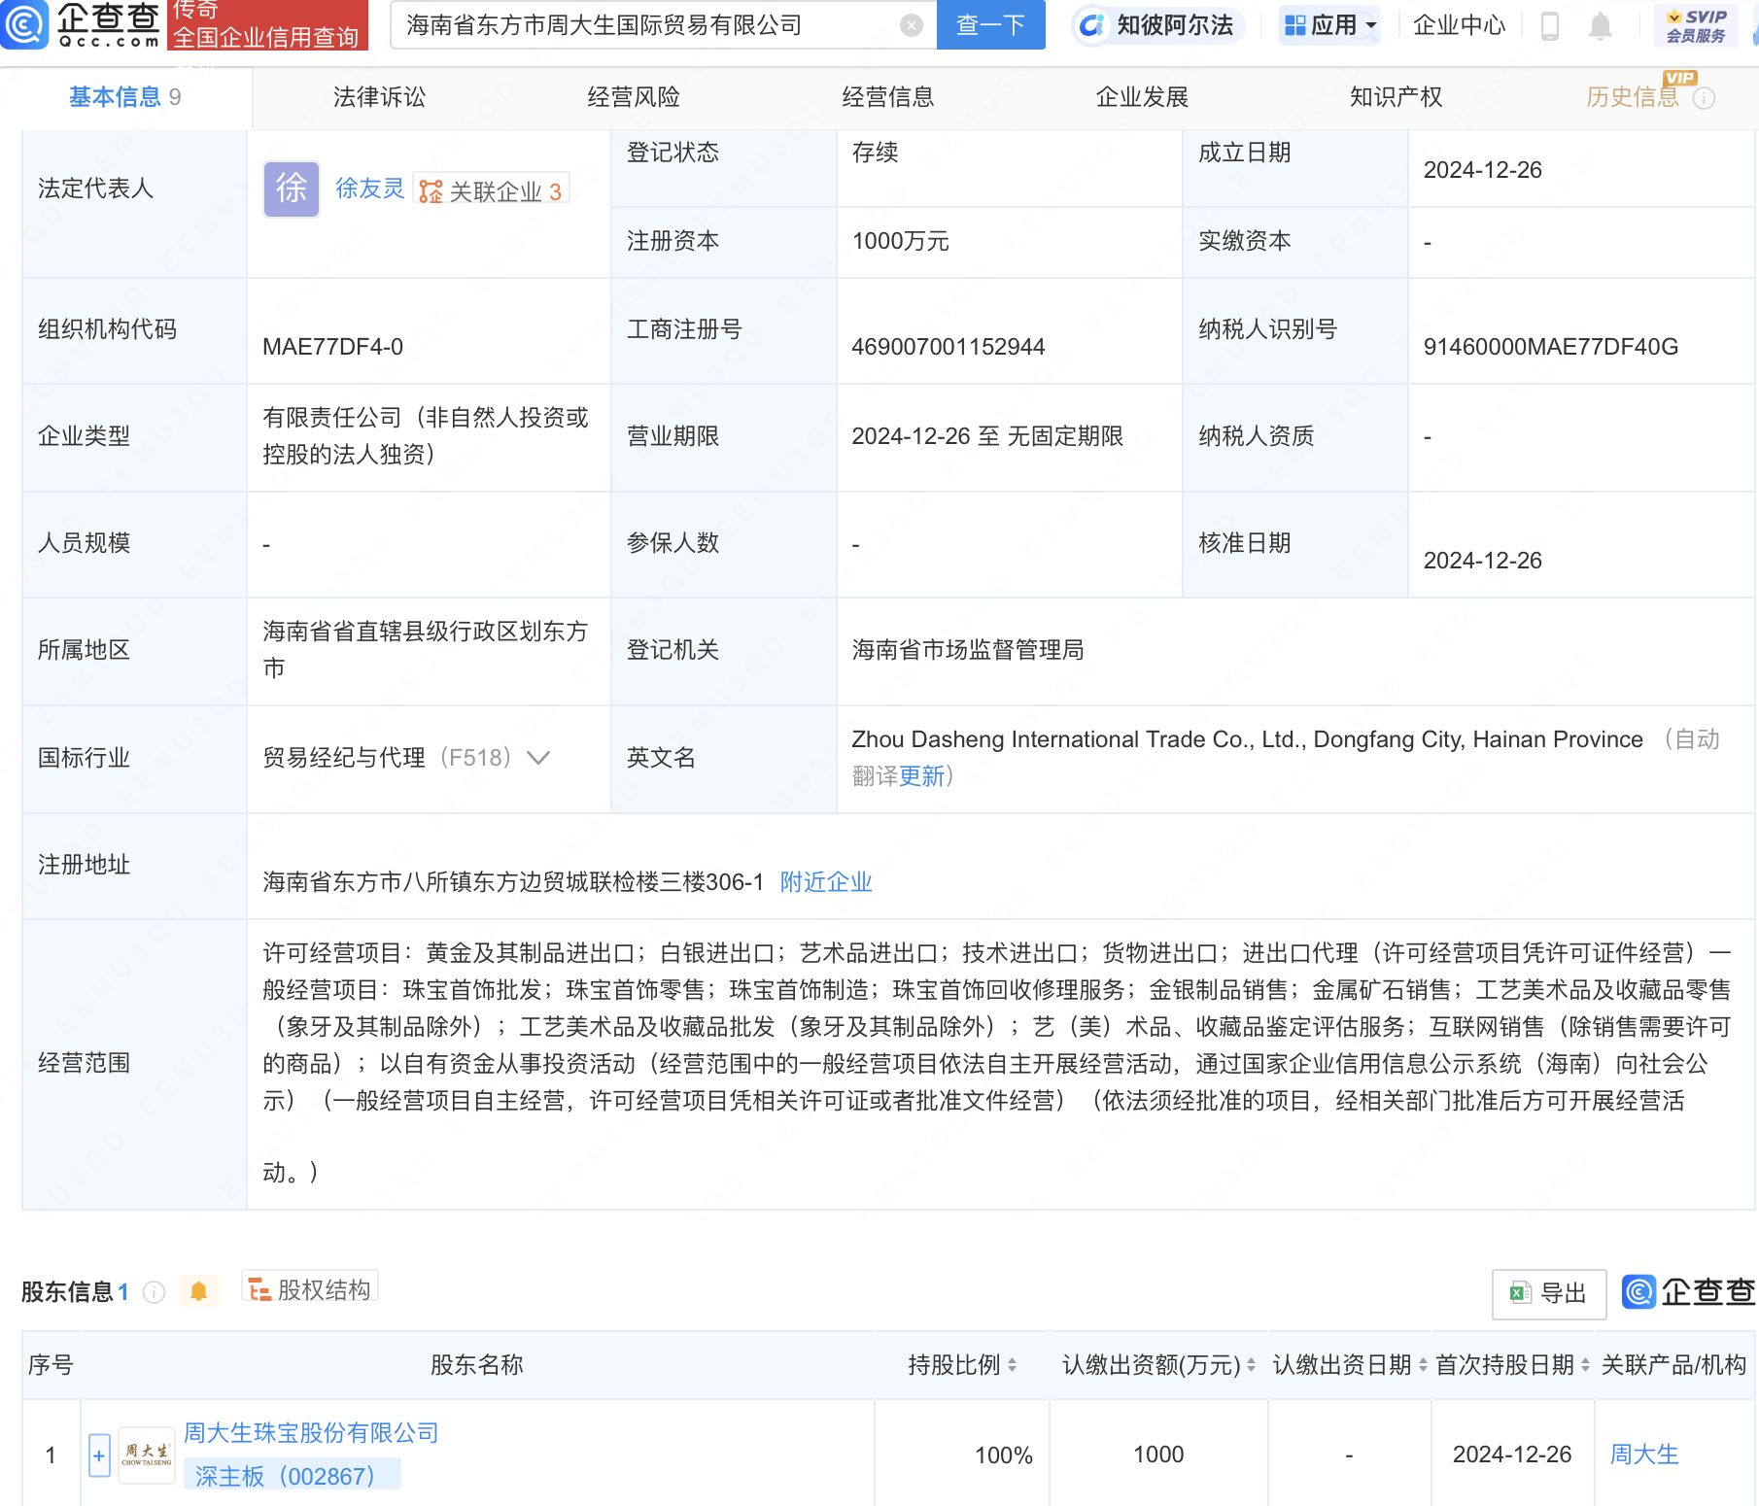
Task: Go to 企业中心
Action: pyautogui.click(x=1459, y=25)
